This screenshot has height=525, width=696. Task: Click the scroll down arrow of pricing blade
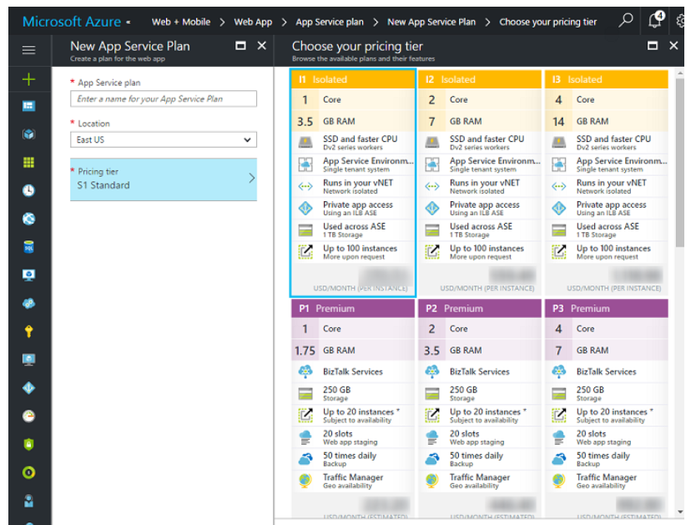680,512
